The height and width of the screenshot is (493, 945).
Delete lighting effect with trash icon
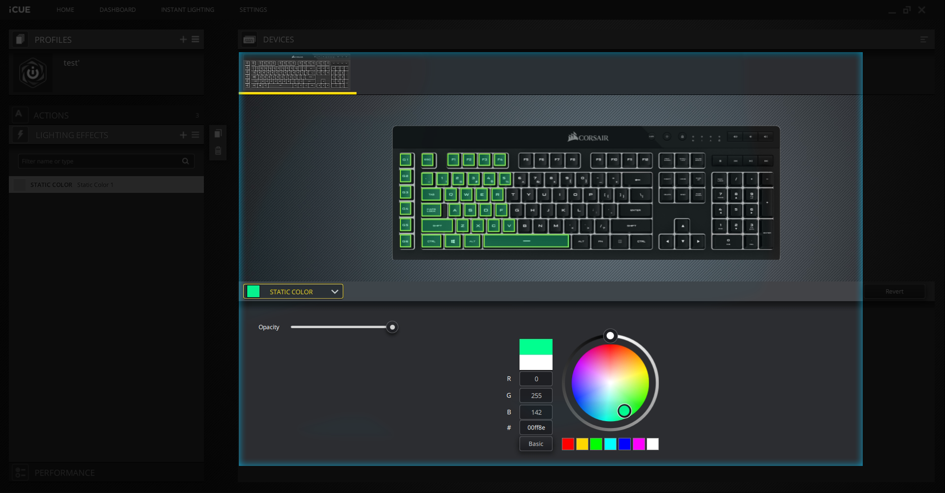(x=218, y=151)
